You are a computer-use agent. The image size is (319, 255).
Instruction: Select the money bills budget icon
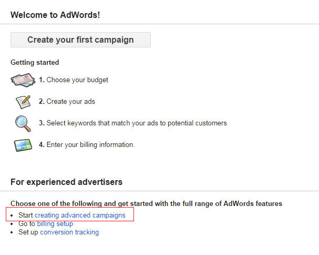23,80
